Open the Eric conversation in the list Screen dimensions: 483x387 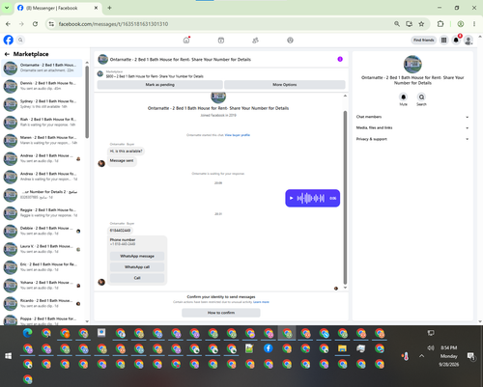[x=42, y=267]
